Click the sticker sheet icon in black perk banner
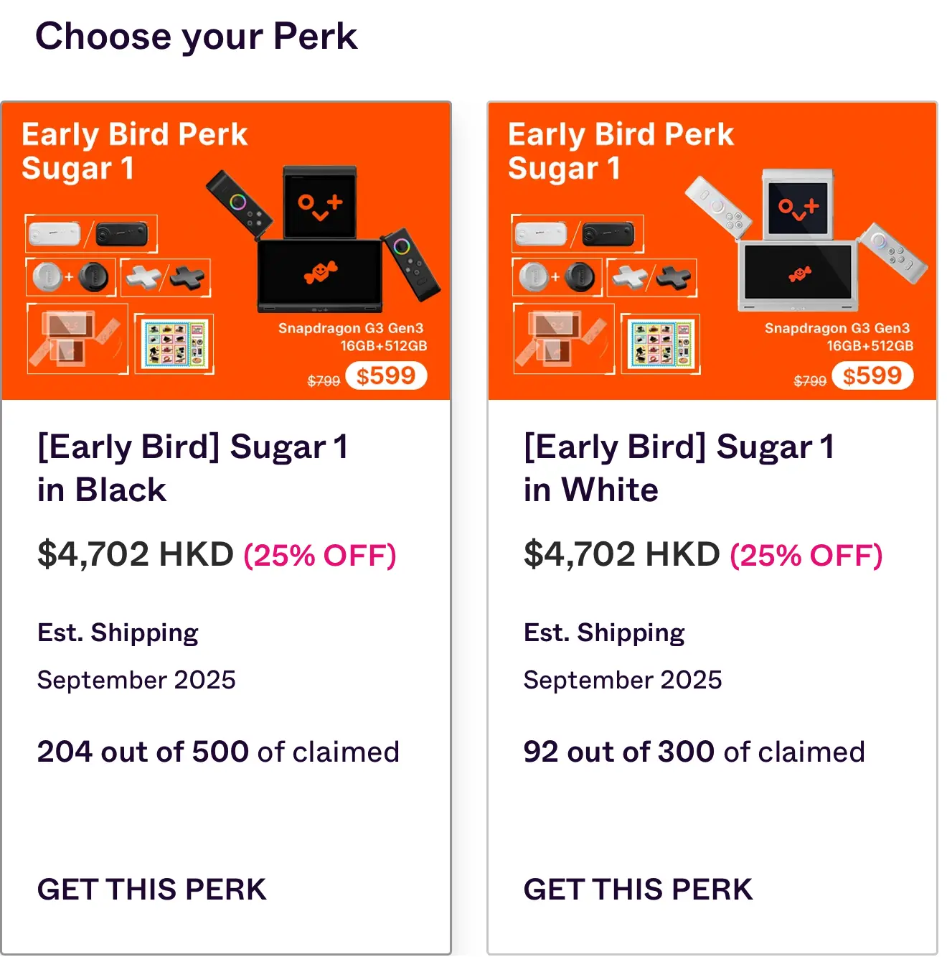Screen dimensions: 947x957 [x=174, y=344]
